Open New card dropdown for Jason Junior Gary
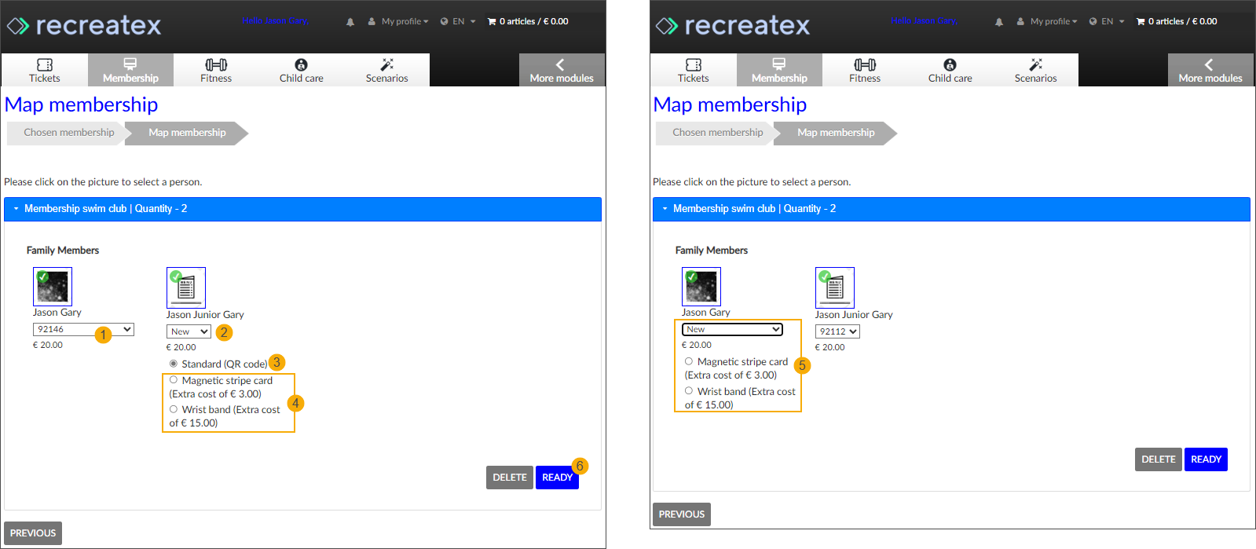1256x549 pixels. [x=189, y=331]
